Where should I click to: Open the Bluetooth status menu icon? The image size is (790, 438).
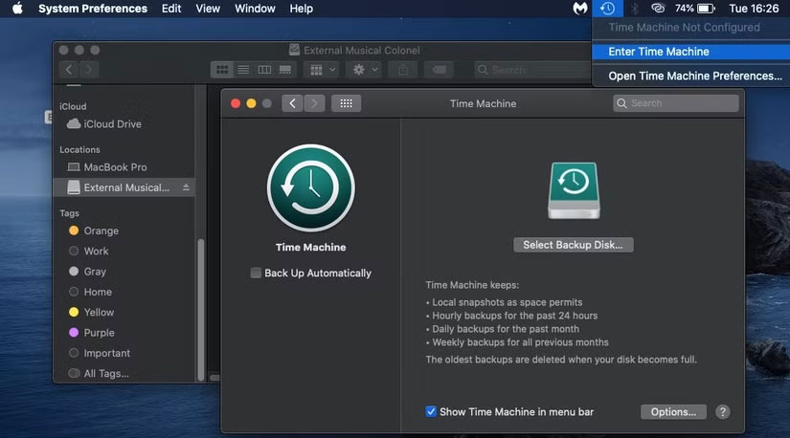[x=633, y=9]
